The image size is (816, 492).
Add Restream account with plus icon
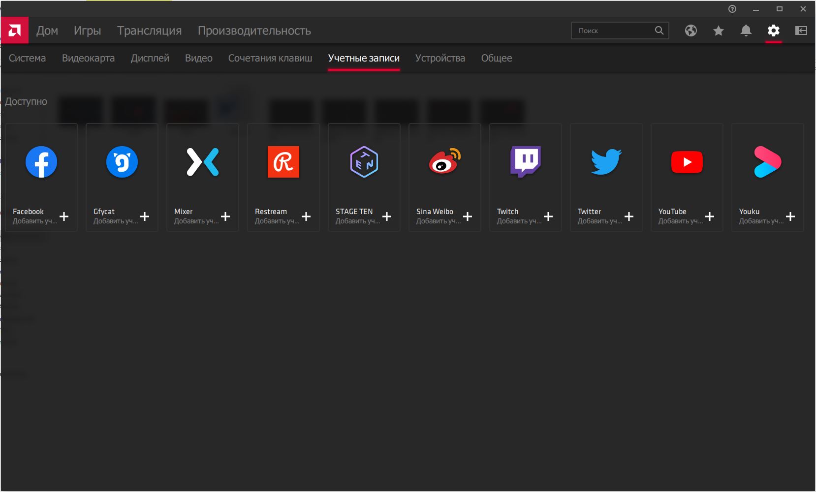(x=306, y=216)
